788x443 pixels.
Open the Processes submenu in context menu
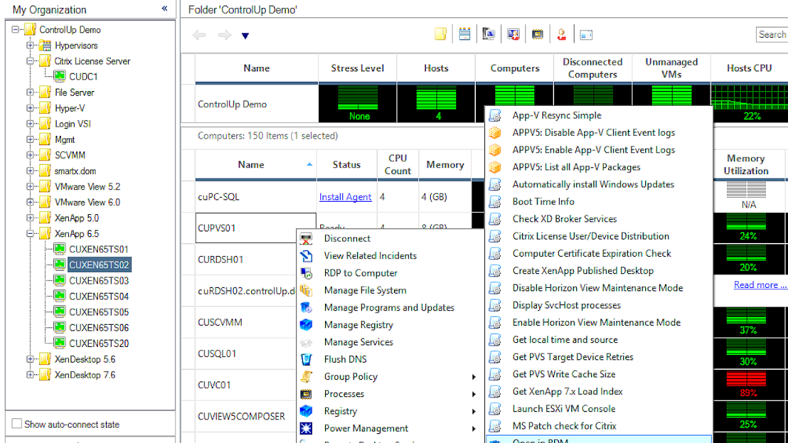[x=390, y=394]
